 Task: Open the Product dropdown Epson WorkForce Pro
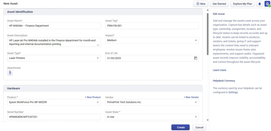(54, 102)
